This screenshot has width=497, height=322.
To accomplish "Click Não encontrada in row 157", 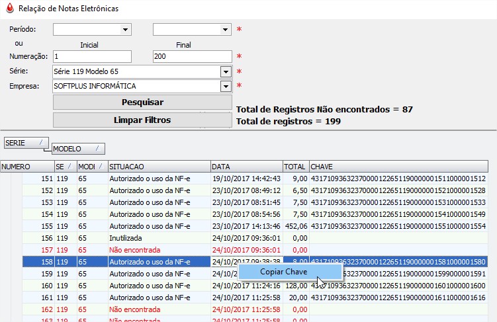I will click(x=135, y=250).
